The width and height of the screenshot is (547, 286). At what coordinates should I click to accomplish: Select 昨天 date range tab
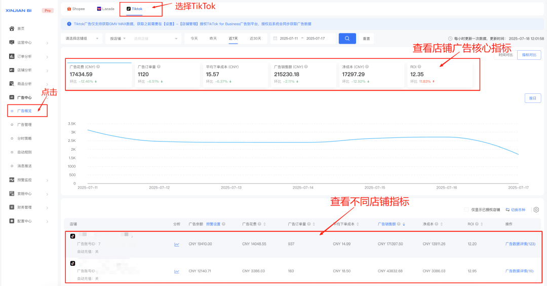click(213, 39)
